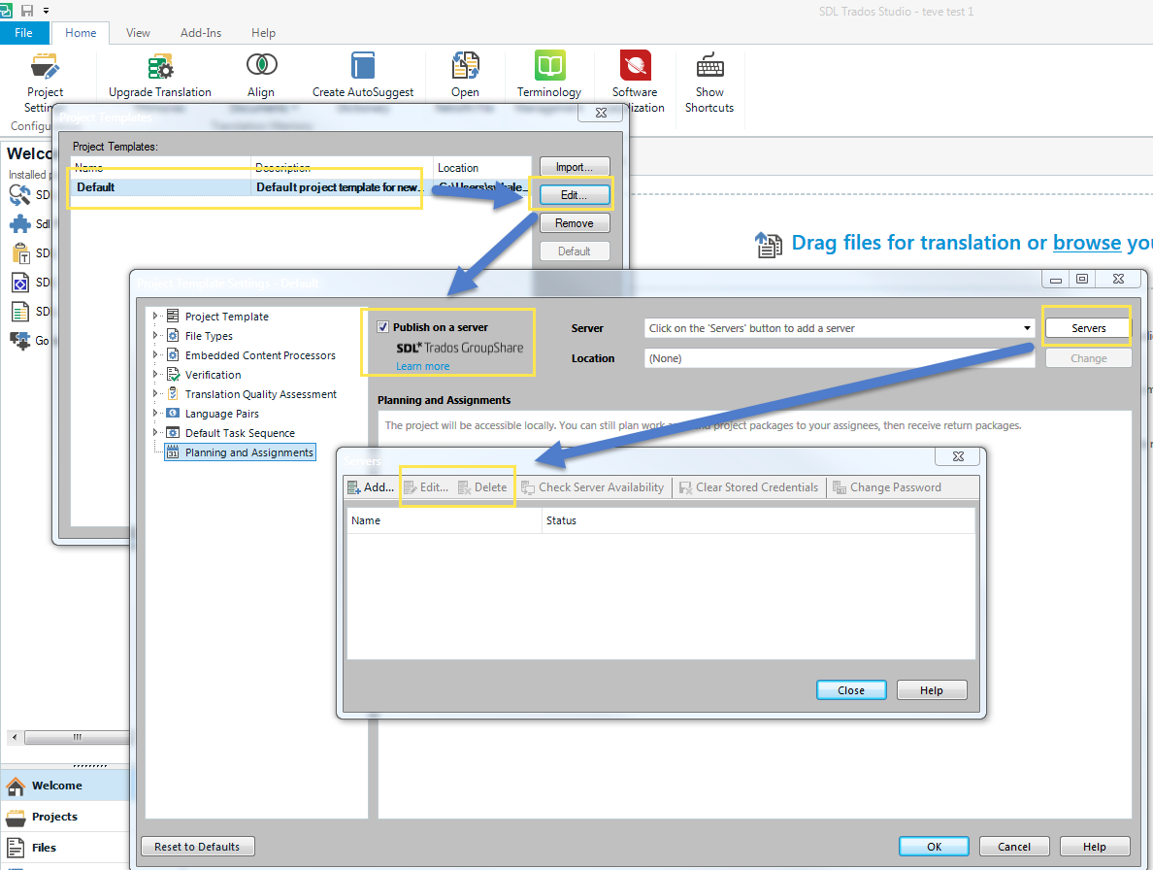Viewport: 1153px width, 870px height.
Task: Expand the Verification node
Action: [155, 375]
